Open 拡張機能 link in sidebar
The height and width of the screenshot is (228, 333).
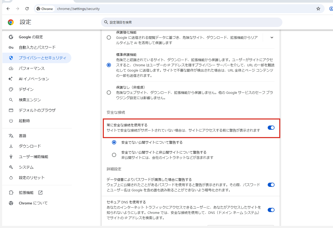37,193
